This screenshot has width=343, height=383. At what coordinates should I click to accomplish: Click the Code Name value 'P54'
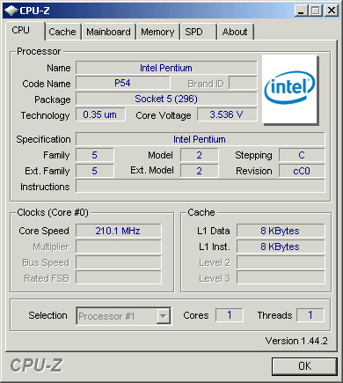coord(123,84)
